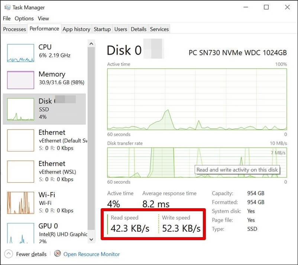Select the GPU 0 graph thumbnail

coord(21,233)
